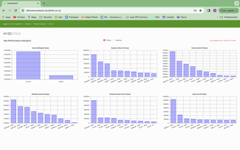Select the R Value radio button
The image size is (240, 150).
[x=104, y=40]
